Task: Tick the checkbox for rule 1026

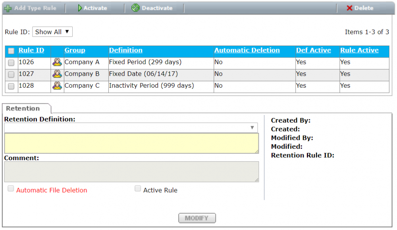Action: pos(11,63)
